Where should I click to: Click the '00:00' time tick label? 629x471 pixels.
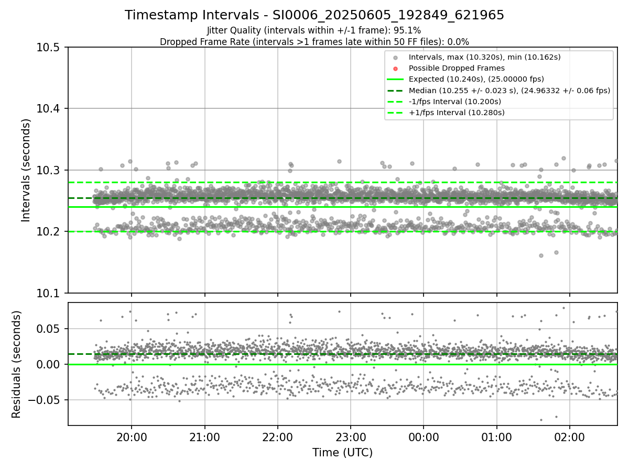424,436
